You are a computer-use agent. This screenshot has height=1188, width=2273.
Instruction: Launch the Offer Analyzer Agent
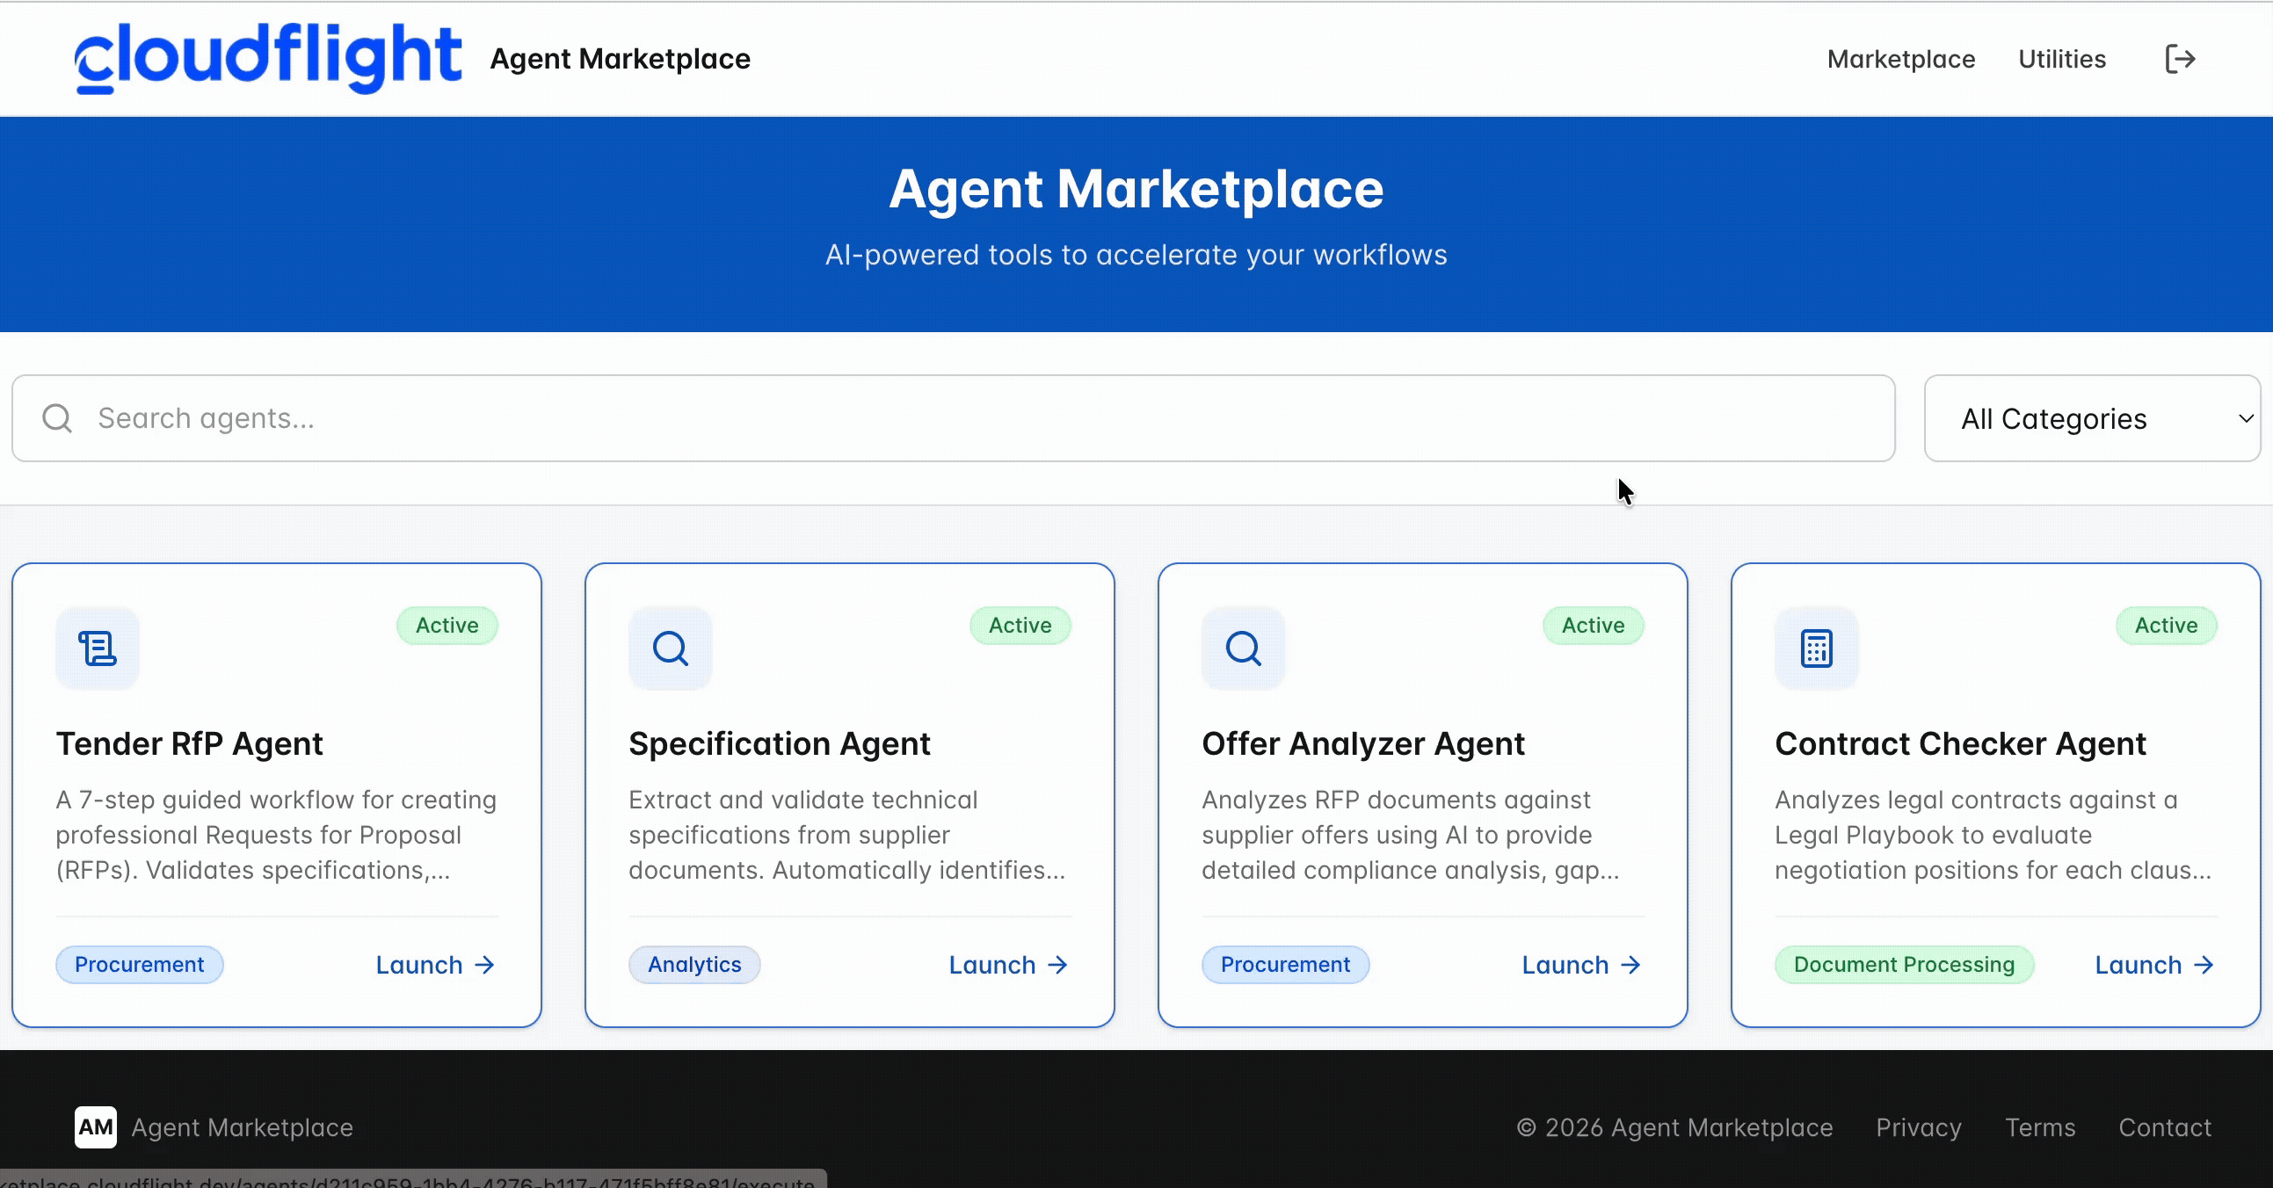point(1580,965)
